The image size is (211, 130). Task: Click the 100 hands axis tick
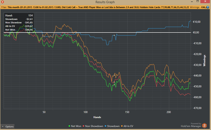(x=85, y=112)
